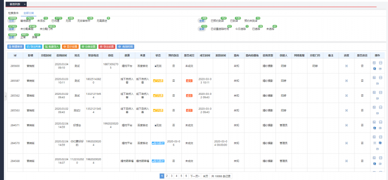Click dark blue action icon in row 284571
This screenshot has width=388, height=180.
[x=374, y=128]
